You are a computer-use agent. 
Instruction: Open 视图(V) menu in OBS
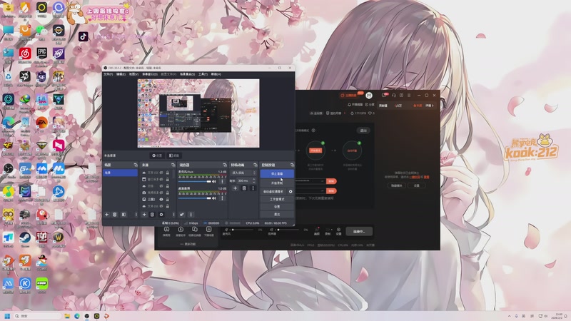pyautogui.click(x=133, y=74)
